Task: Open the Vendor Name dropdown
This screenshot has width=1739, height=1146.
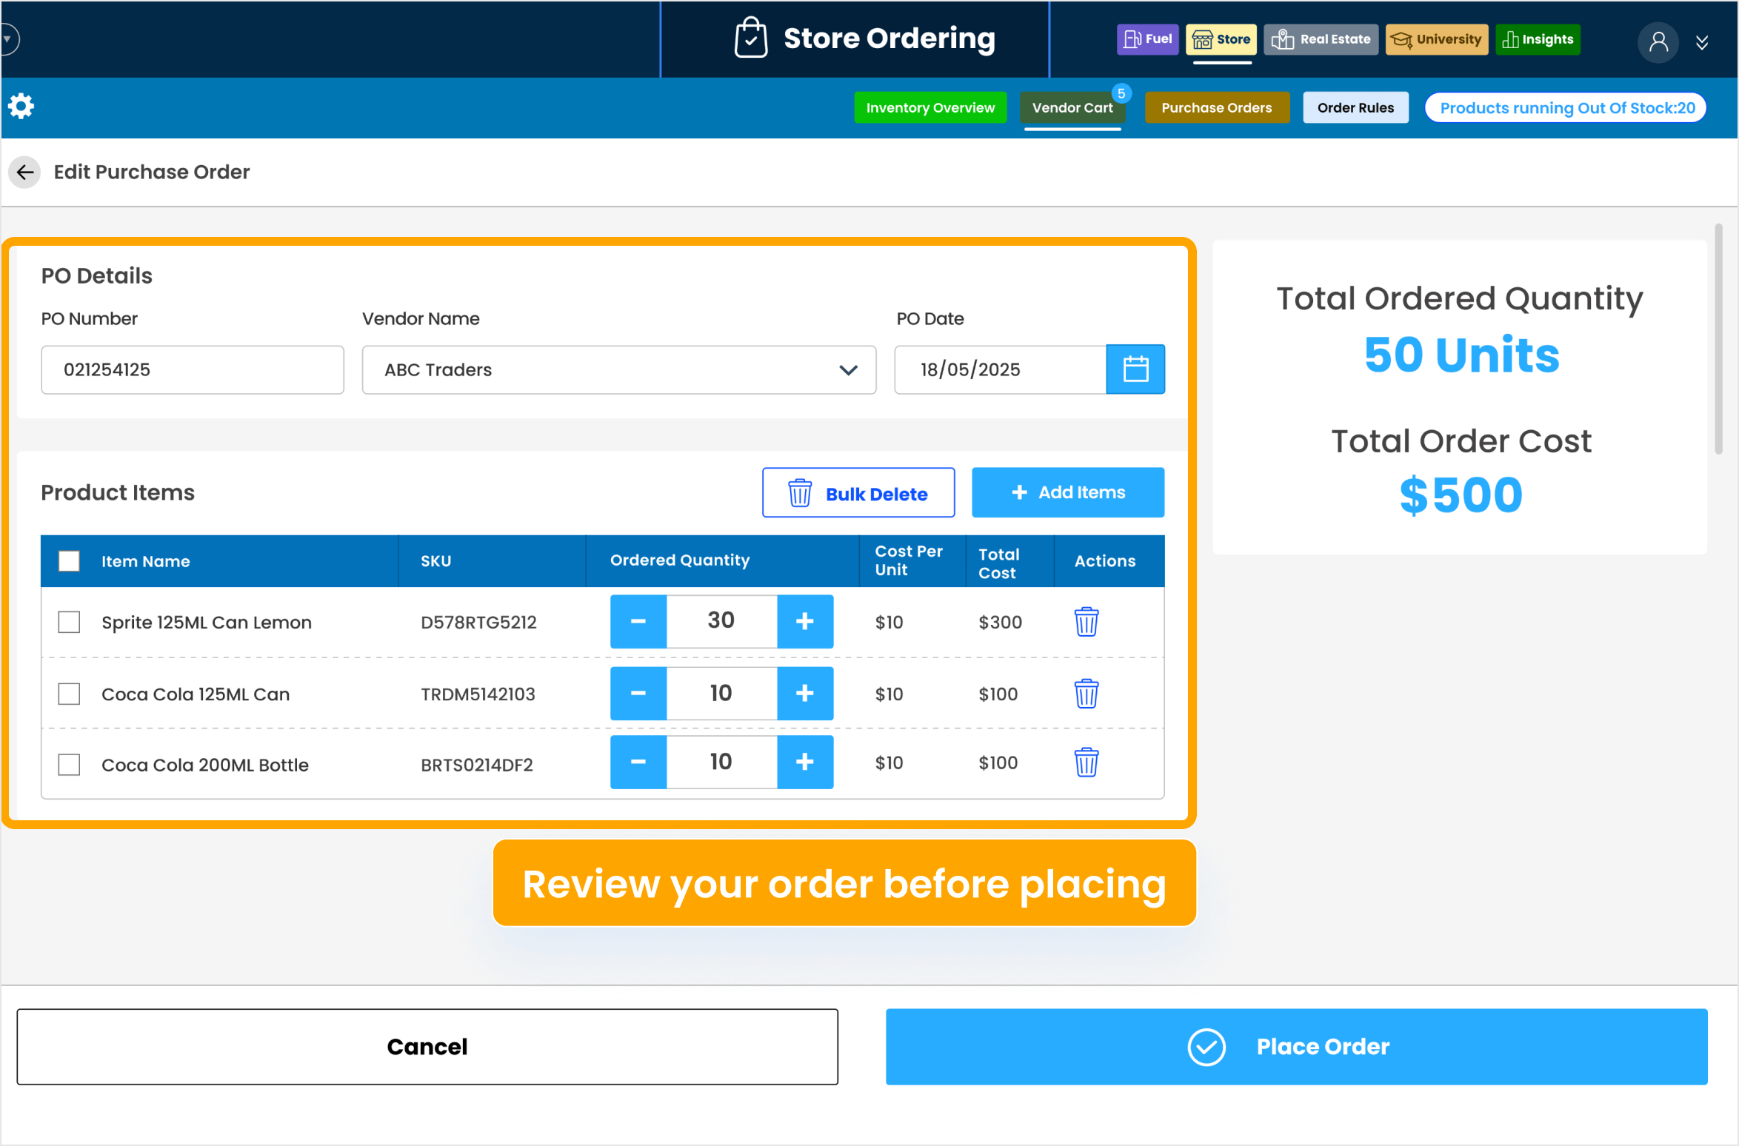Action: pos(847,369)
